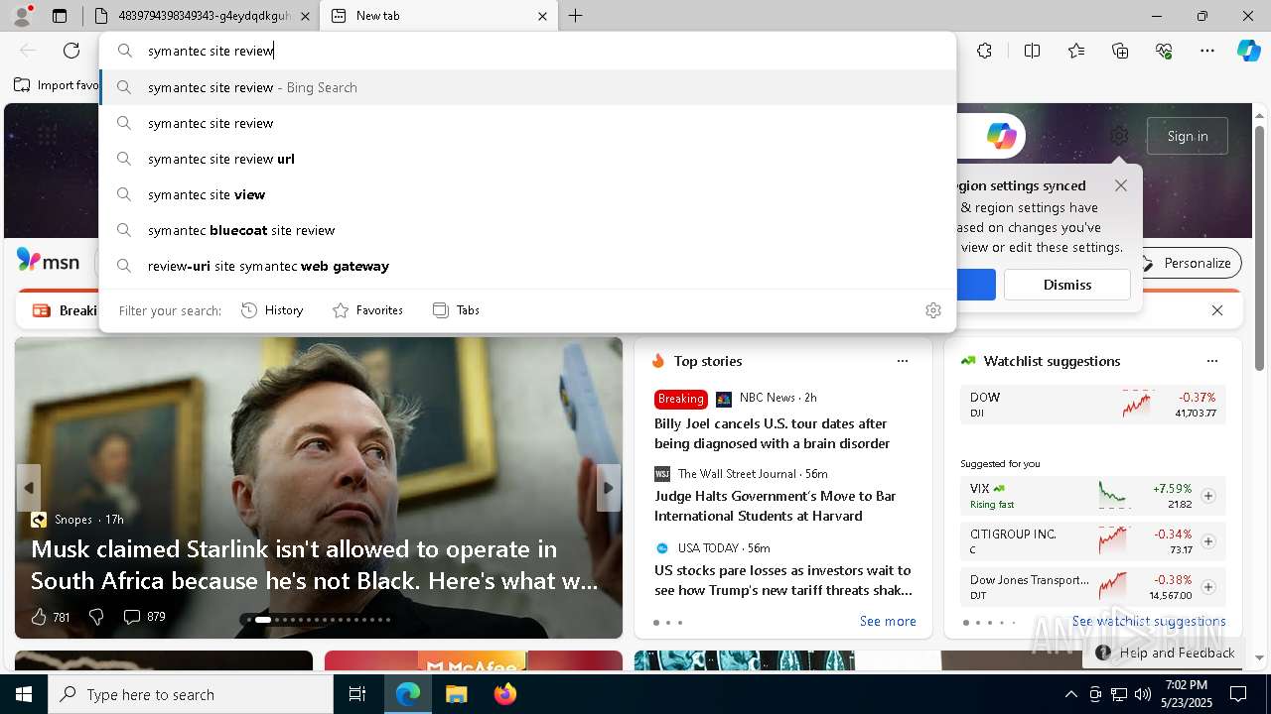Choose the 'symantec site view' suggestion
The height and width of the screenshot is (714, 1271).
[528, 194]
